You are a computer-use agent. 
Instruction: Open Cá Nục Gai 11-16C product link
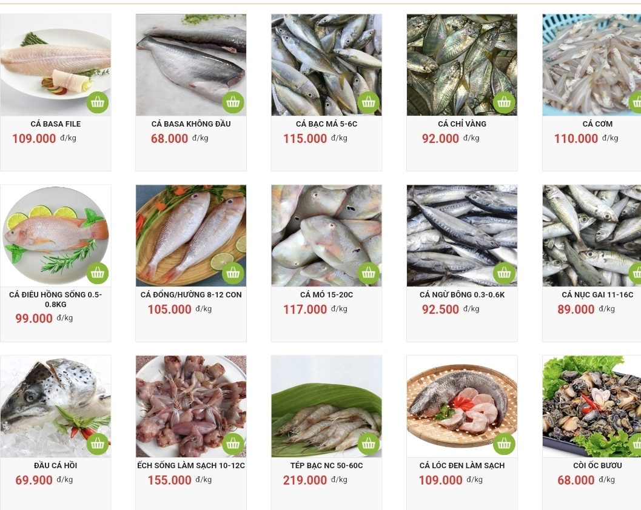click(597, 294)
